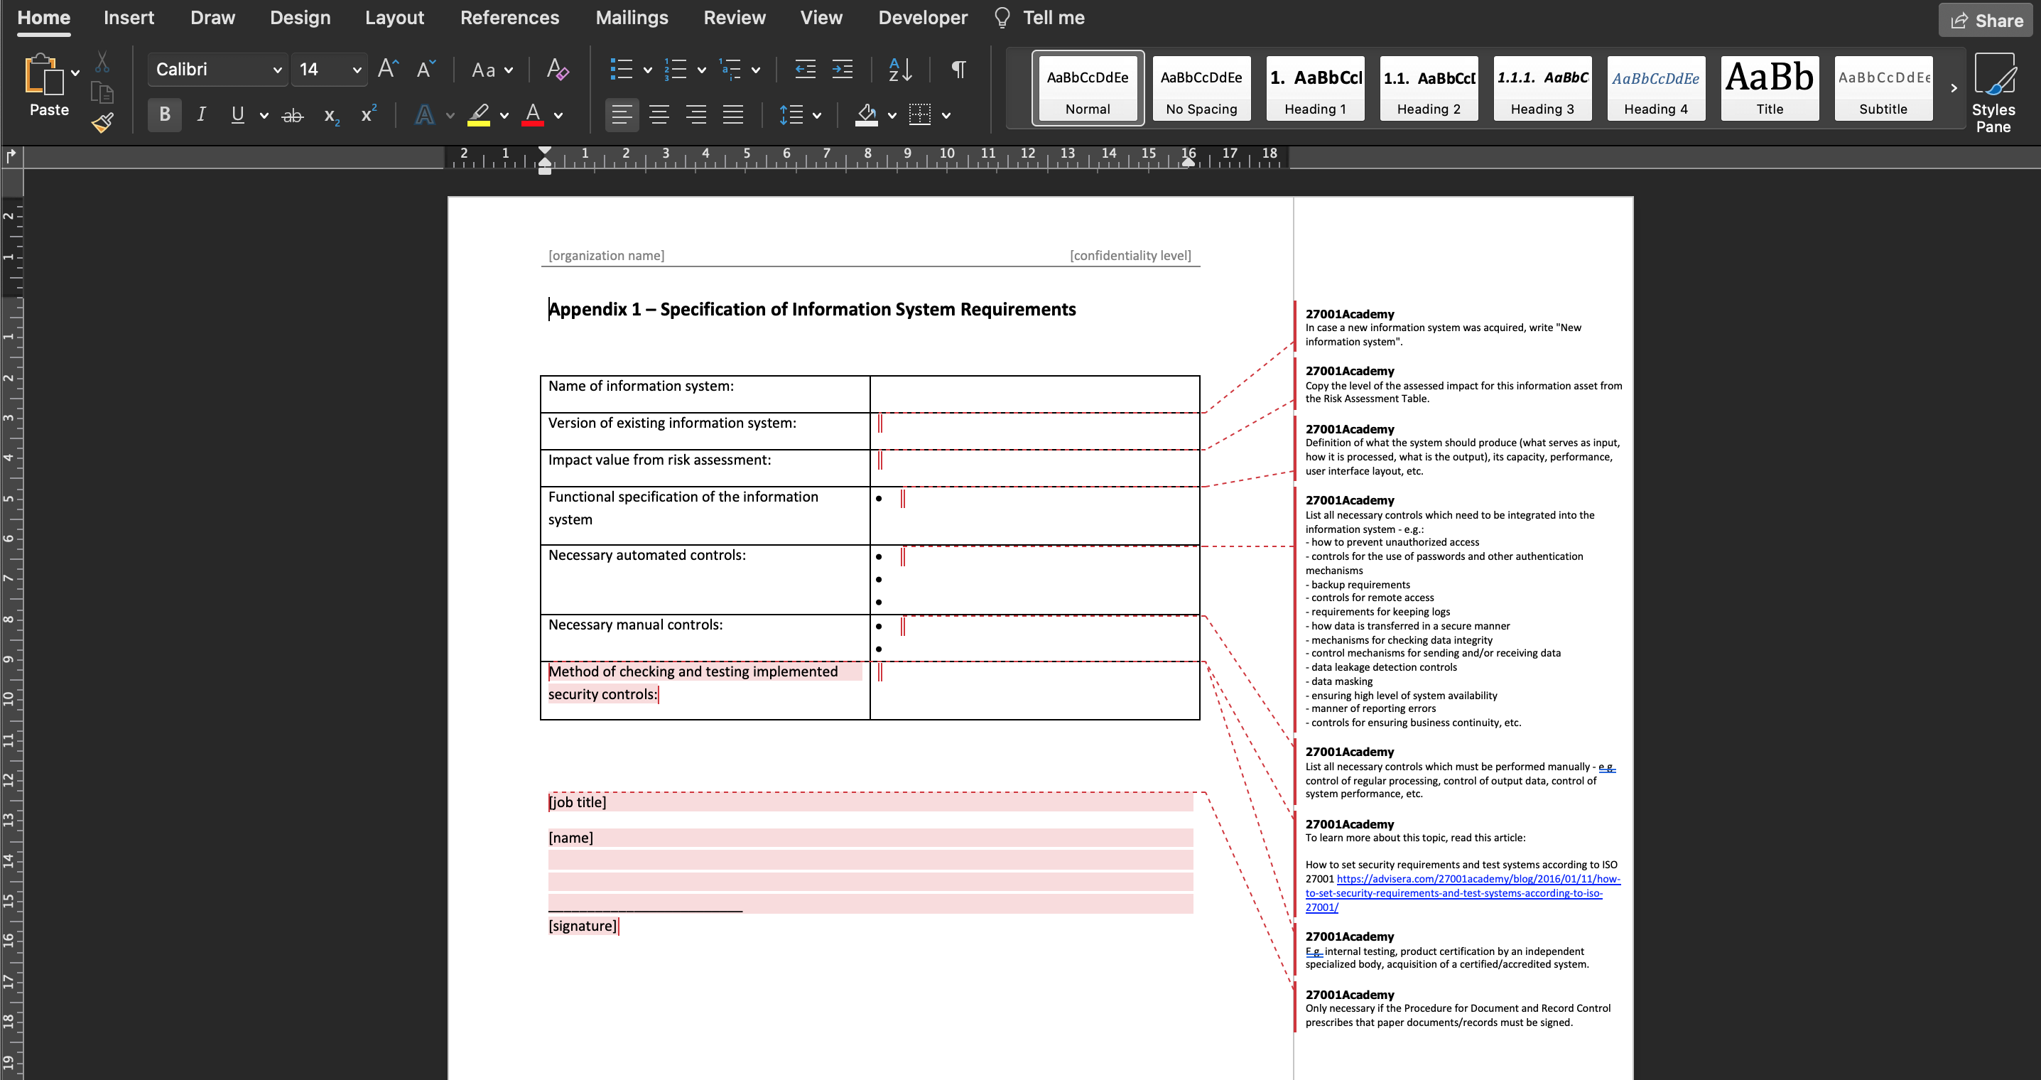
Task: Enable italic formatting
Action: (x=200, y=115)
